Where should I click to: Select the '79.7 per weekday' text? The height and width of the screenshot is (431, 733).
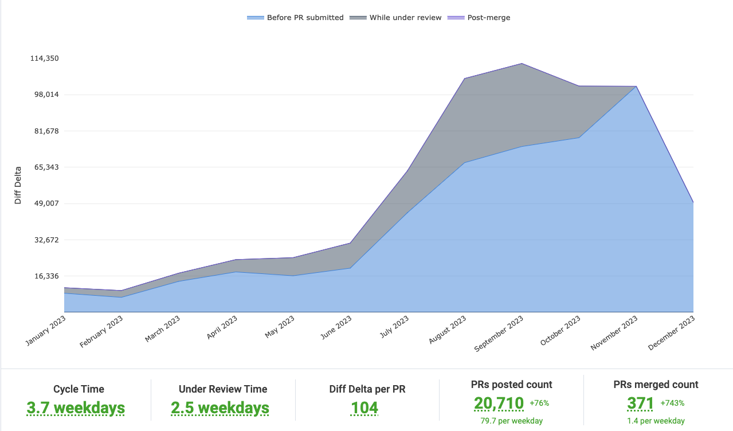click(511, 421)
